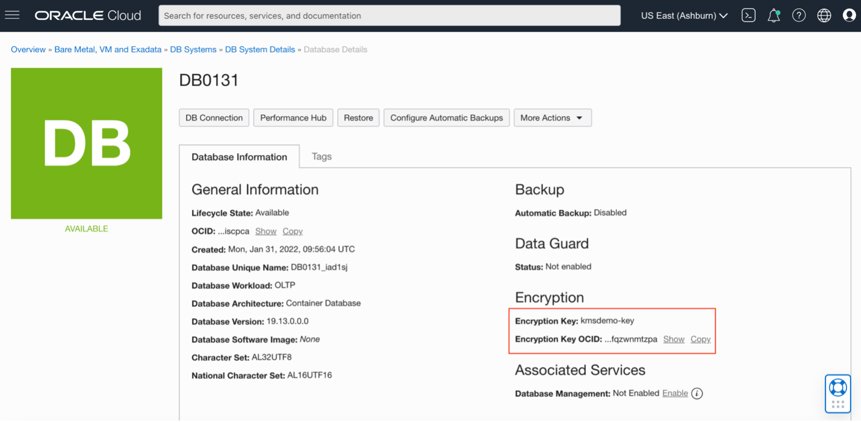Open the hamburger navigation menu
The image size is (861, 422).
(x=12, y=15)
